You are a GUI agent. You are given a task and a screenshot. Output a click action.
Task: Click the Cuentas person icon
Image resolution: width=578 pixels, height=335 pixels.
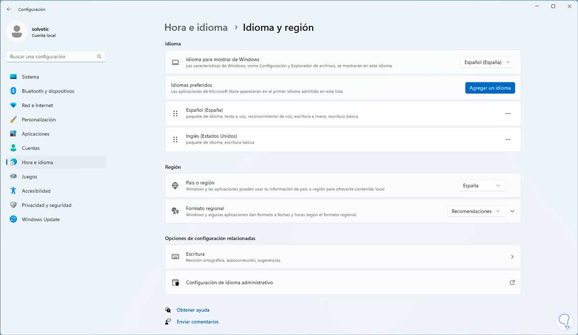(13, 148)
